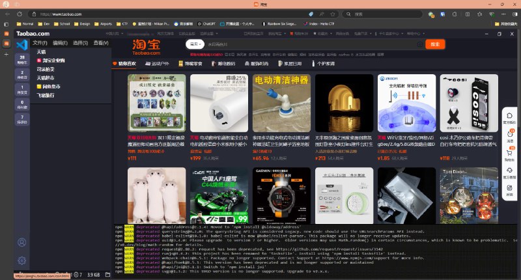Click the orange 搜索 button

433,44
